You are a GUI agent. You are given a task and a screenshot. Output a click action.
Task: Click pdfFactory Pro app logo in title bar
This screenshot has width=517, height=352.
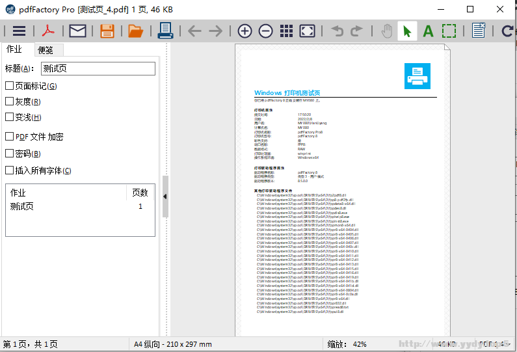click(10, 9)
